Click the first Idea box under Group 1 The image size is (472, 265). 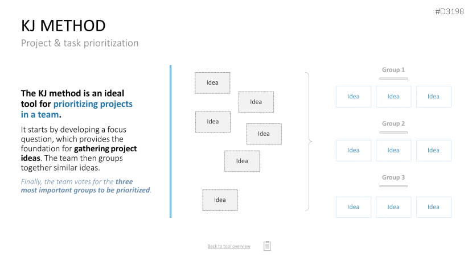click(x=354, y=97)
